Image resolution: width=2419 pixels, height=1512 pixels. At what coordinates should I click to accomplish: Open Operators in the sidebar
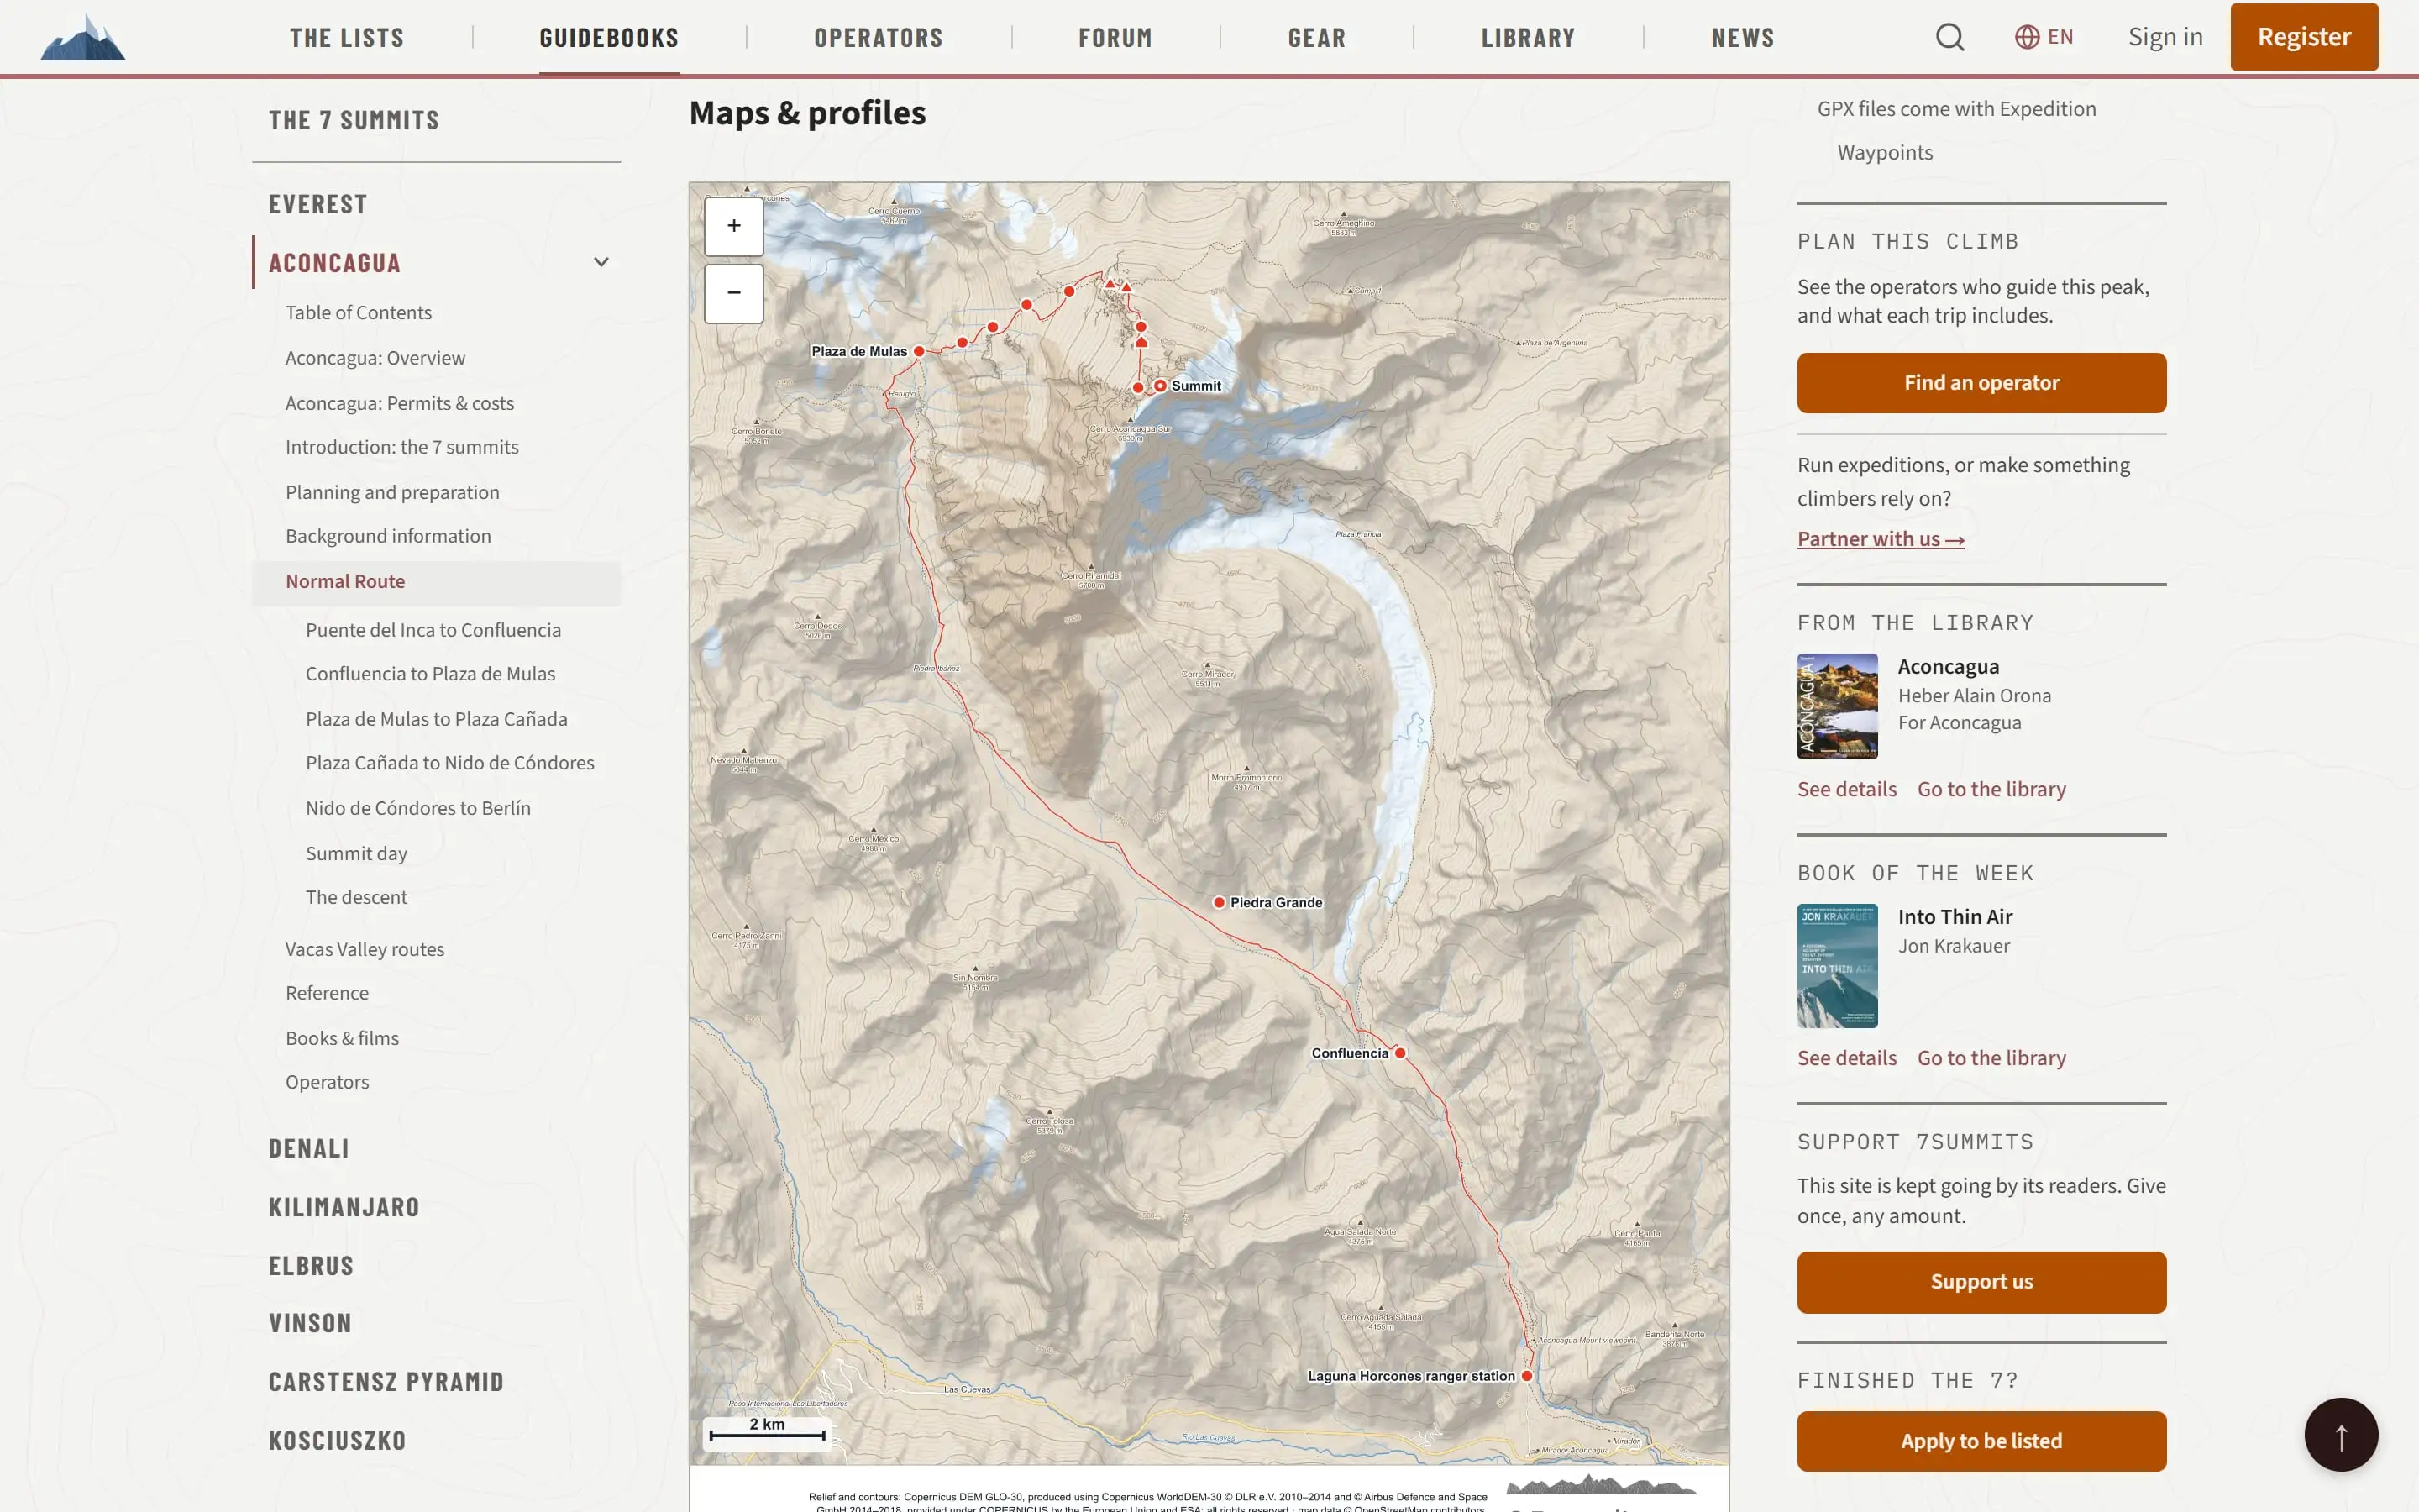(x=327, y=1082)
